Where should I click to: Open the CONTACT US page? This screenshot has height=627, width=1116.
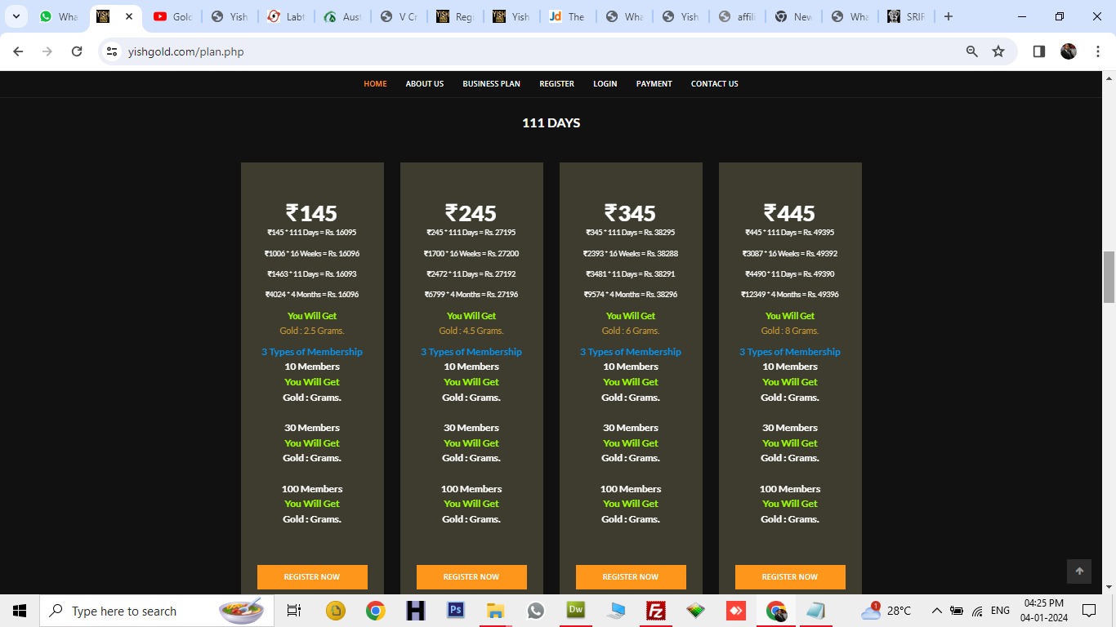point(714,83)
